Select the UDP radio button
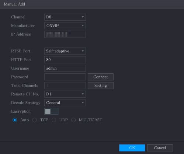Screen dimensions: 184x154 click(54, 120)
